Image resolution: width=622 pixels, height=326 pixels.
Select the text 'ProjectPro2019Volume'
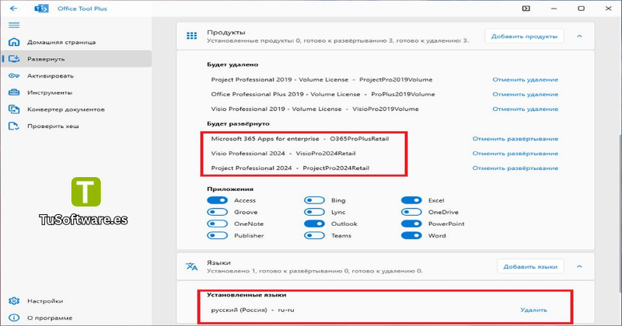(396, 80)
